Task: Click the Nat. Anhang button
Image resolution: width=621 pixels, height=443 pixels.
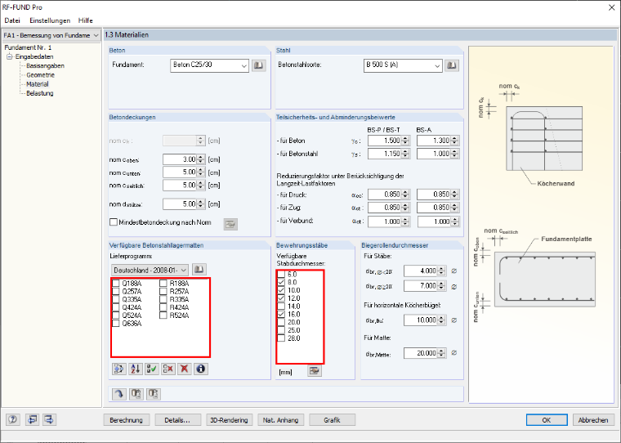Action: tap(280, 420)
